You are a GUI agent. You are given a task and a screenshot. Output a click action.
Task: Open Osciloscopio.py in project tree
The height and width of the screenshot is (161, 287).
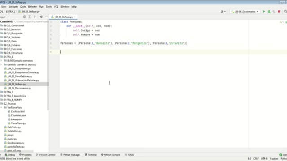[16, 143]
